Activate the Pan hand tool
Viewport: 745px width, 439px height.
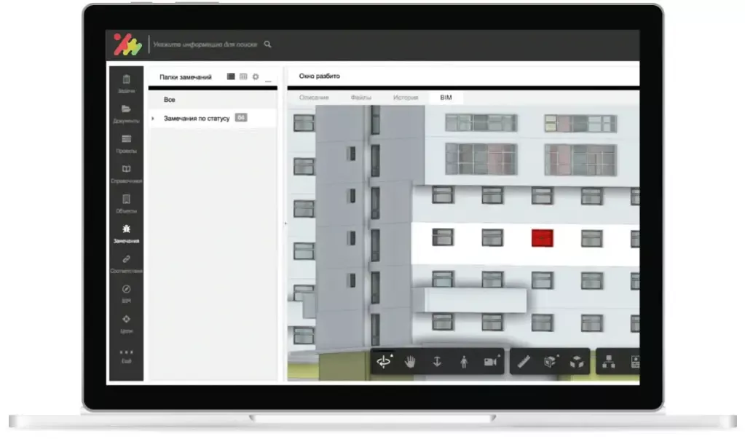[410, 361]
